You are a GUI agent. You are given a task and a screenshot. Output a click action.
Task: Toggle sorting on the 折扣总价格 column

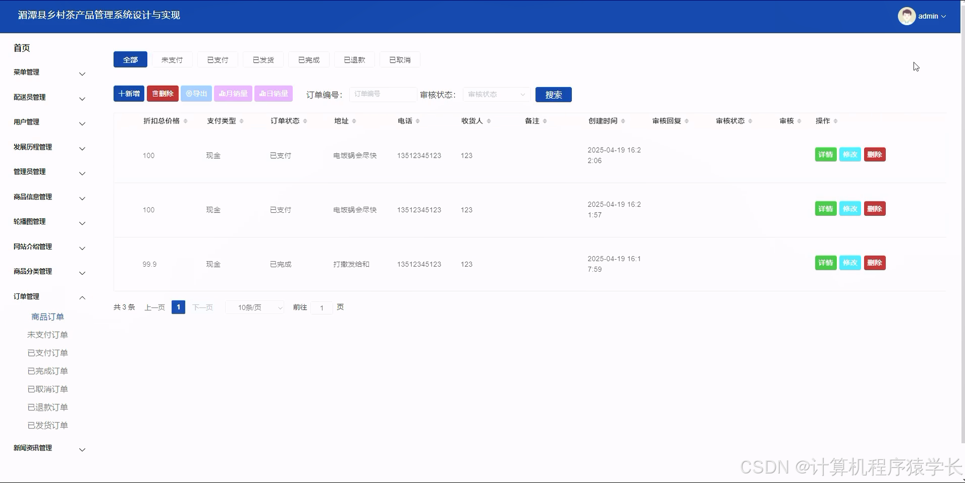pyautogui.click(x=186, y=121)
